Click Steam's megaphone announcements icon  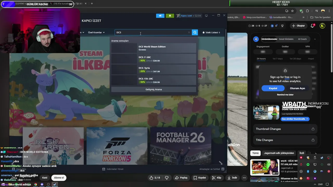[160, 16]
